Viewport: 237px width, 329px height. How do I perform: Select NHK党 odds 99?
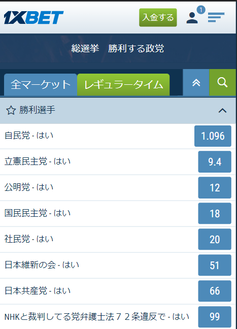(x=215, y=317)
